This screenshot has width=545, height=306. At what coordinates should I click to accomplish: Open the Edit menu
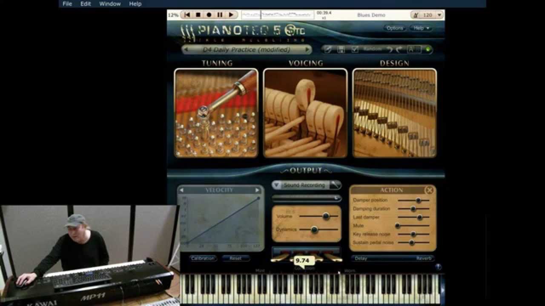point(86,4)
